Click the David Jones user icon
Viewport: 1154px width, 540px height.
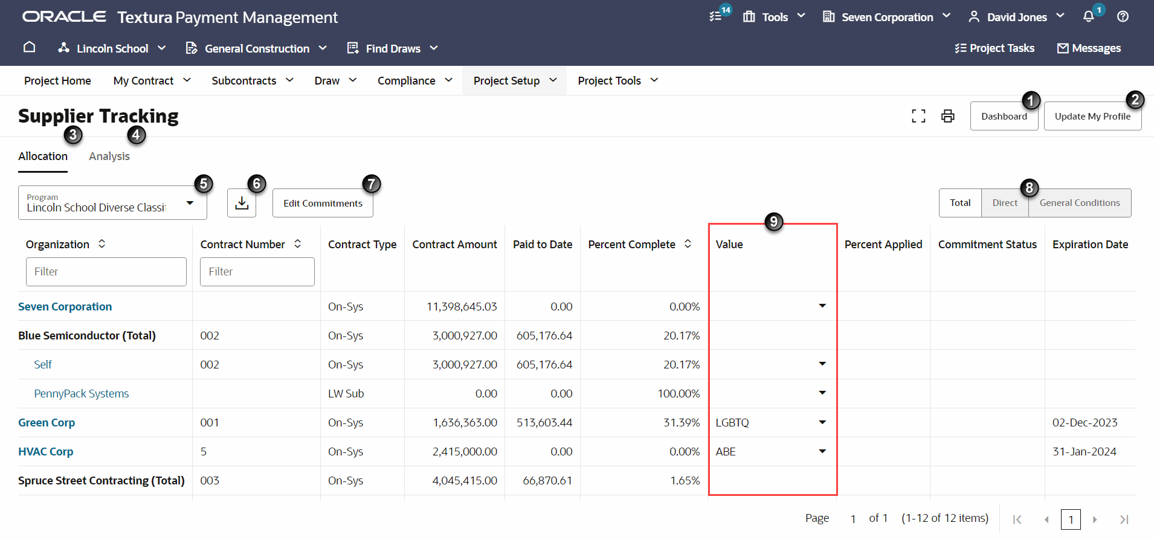tap(974, 17)
